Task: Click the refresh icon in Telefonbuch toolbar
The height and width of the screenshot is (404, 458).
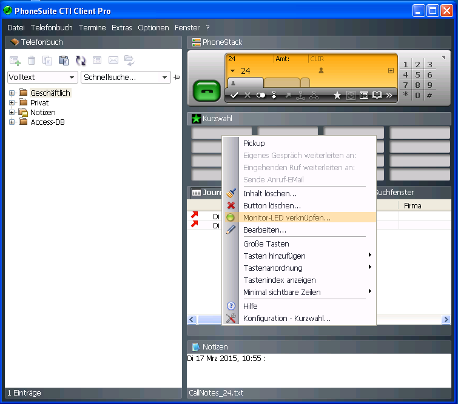Action: (80, 60)
